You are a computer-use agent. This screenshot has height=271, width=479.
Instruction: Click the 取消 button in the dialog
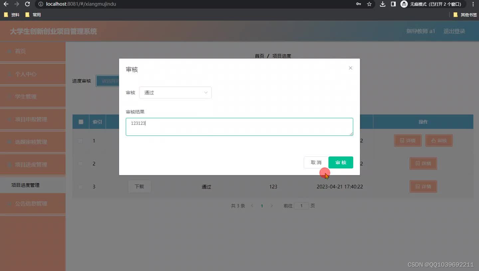315,162
